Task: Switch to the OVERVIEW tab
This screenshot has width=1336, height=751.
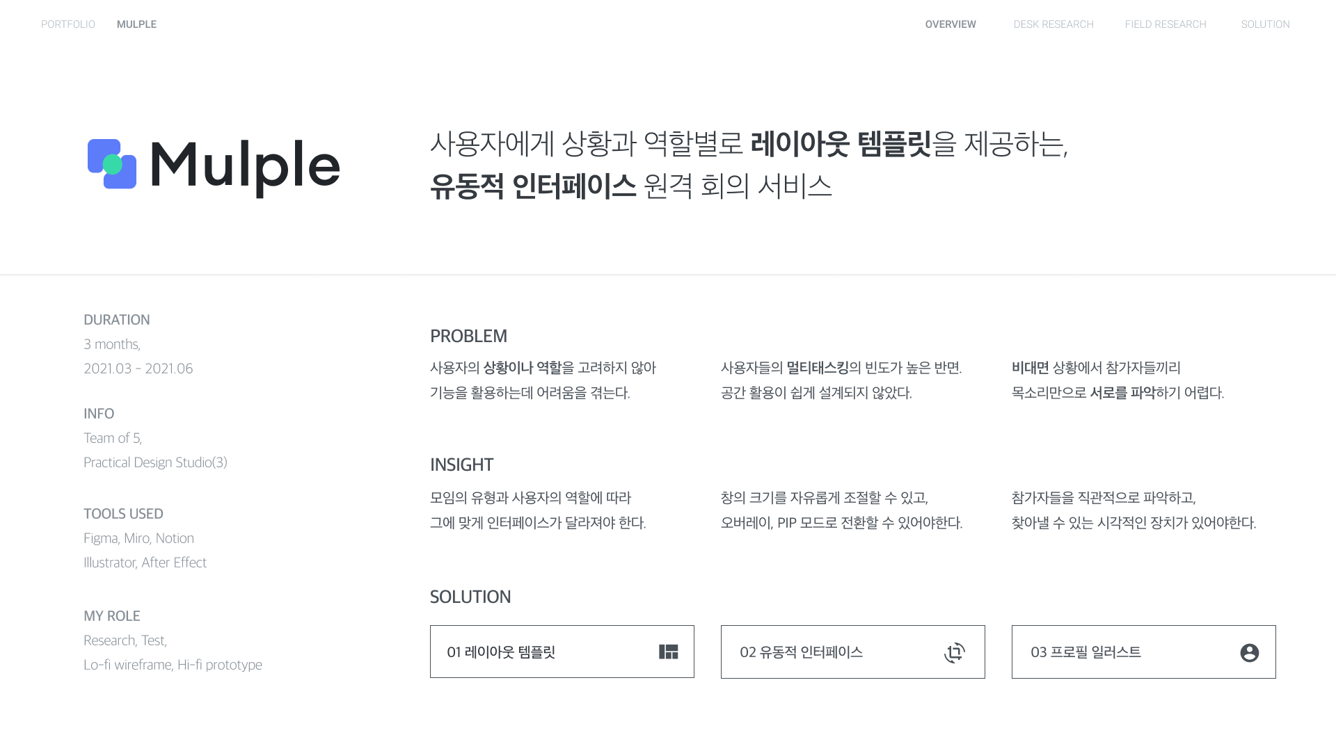Action: click(x=951, y=24)
